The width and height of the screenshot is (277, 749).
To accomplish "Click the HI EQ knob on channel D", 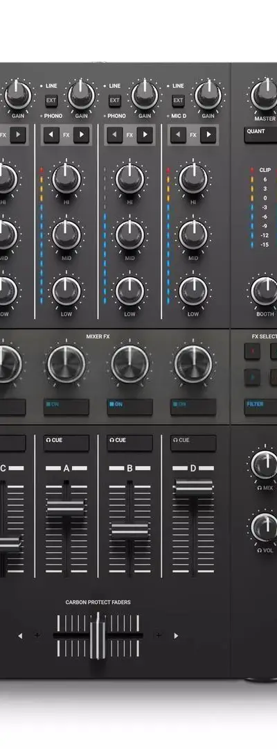I will coord(193,179).
